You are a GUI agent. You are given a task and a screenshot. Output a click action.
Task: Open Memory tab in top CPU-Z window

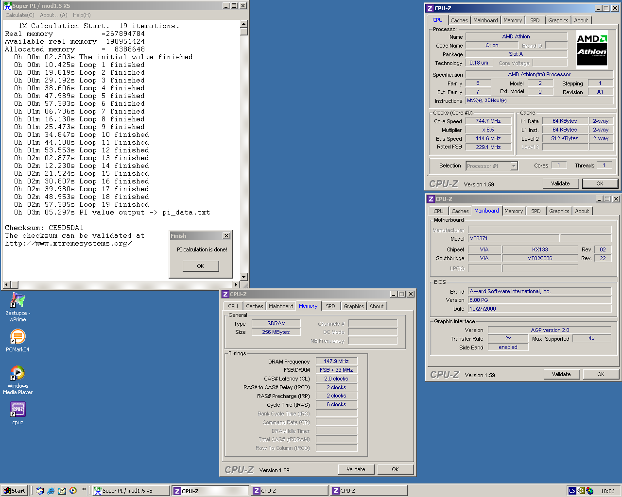[513, 20]
